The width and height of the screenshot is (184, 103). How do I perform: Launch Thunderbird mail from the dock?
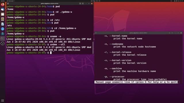pos(3,9)
